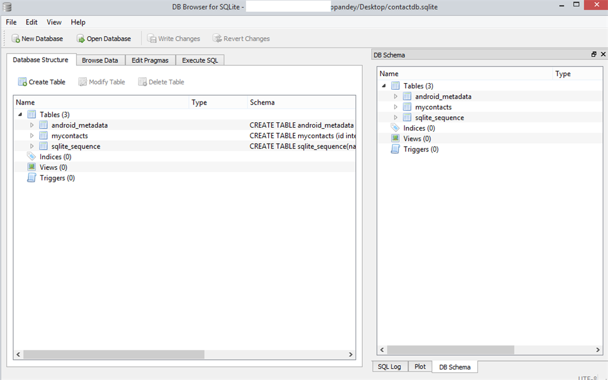Click the Create Table button label
608x380 pixels.
47,82
